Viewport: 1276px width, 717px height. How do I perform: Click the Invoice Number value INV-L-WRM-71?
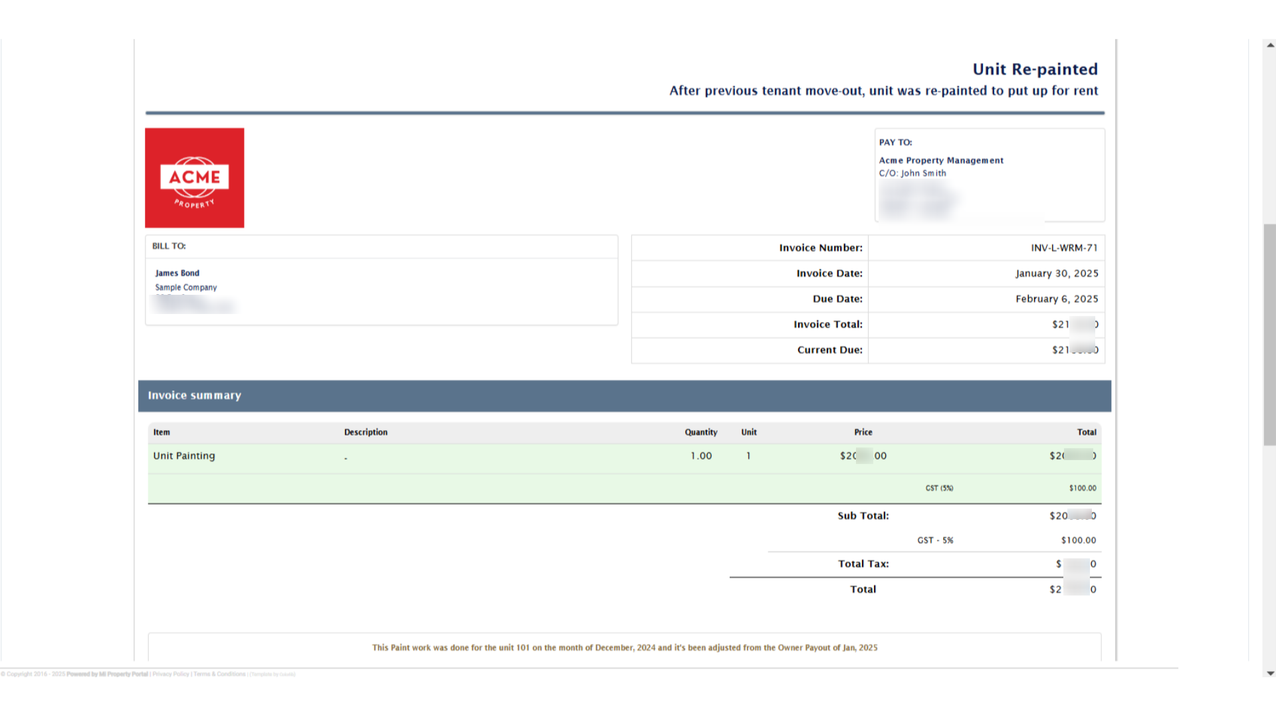tap(1063, 248)
